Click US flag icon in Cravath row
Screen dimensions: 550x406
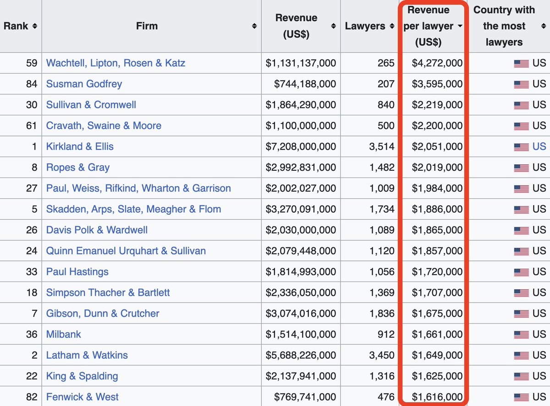(522, 126)
